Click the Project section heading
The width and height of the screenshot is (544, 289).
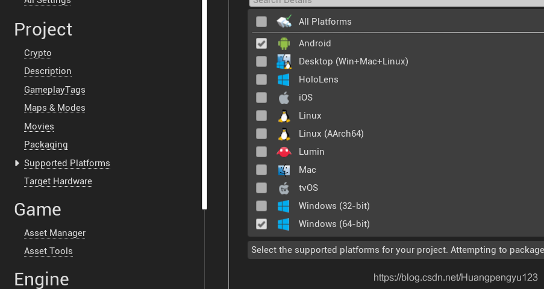43,30
